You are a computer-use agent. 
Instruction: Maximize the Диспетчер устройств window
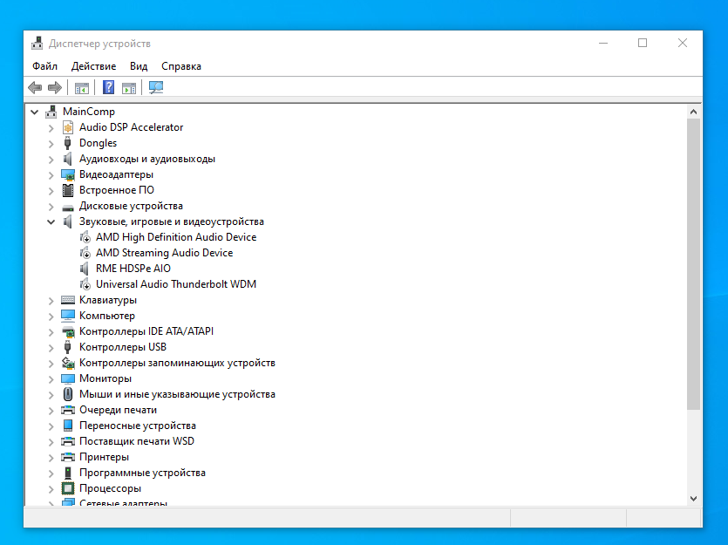pyautogui.click(x=643, y=44)
